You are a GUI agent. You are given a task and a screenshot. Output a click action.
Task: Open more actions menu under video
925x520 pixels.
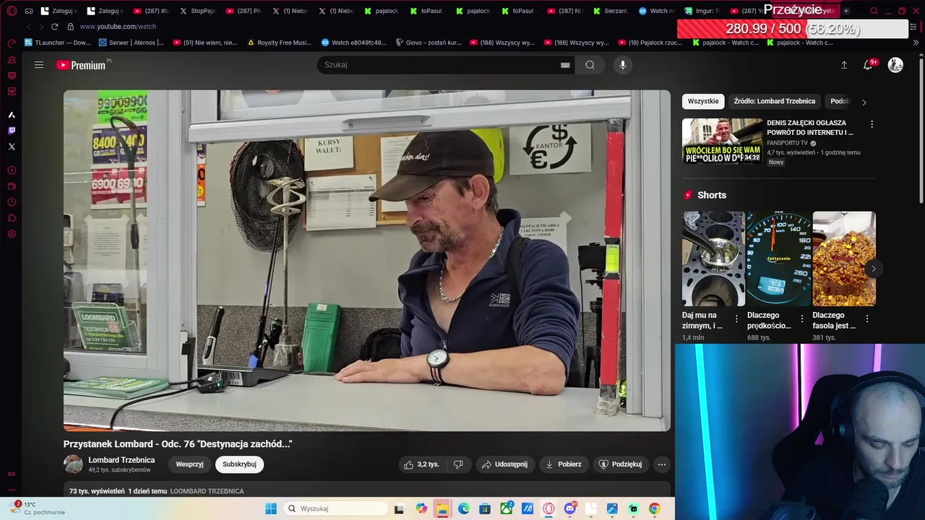(661, 464)
